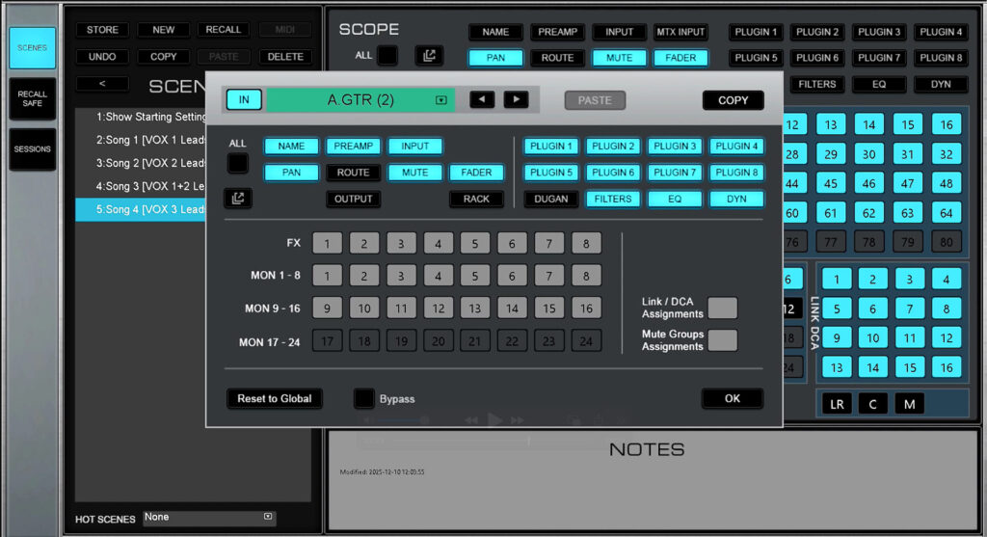This screenshot has height=537, width=987.
Task: Click the NEW scene button
Action: point(164,30)
